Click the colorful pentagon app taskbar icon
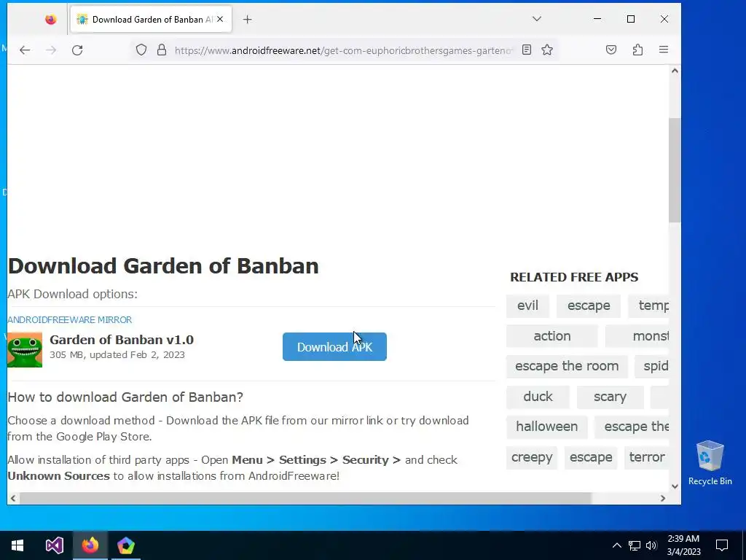Viewport: 746px width, 560px height. [x=125, y=545]
